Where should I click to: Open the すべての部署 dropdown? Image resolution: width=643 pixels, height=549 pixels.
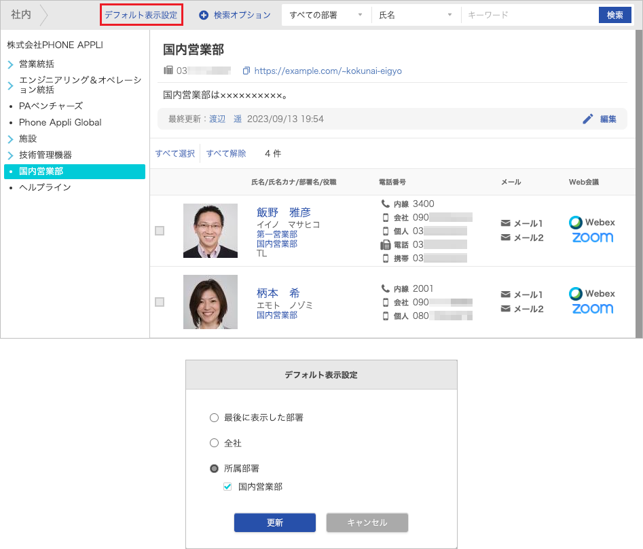tap(326, 15)
